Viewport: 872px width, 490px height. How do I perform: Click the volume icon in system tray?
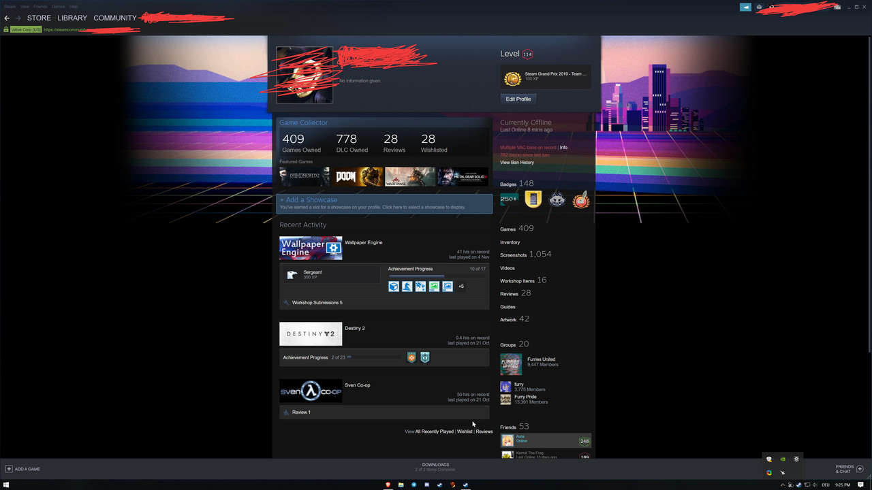pos(816,485)
